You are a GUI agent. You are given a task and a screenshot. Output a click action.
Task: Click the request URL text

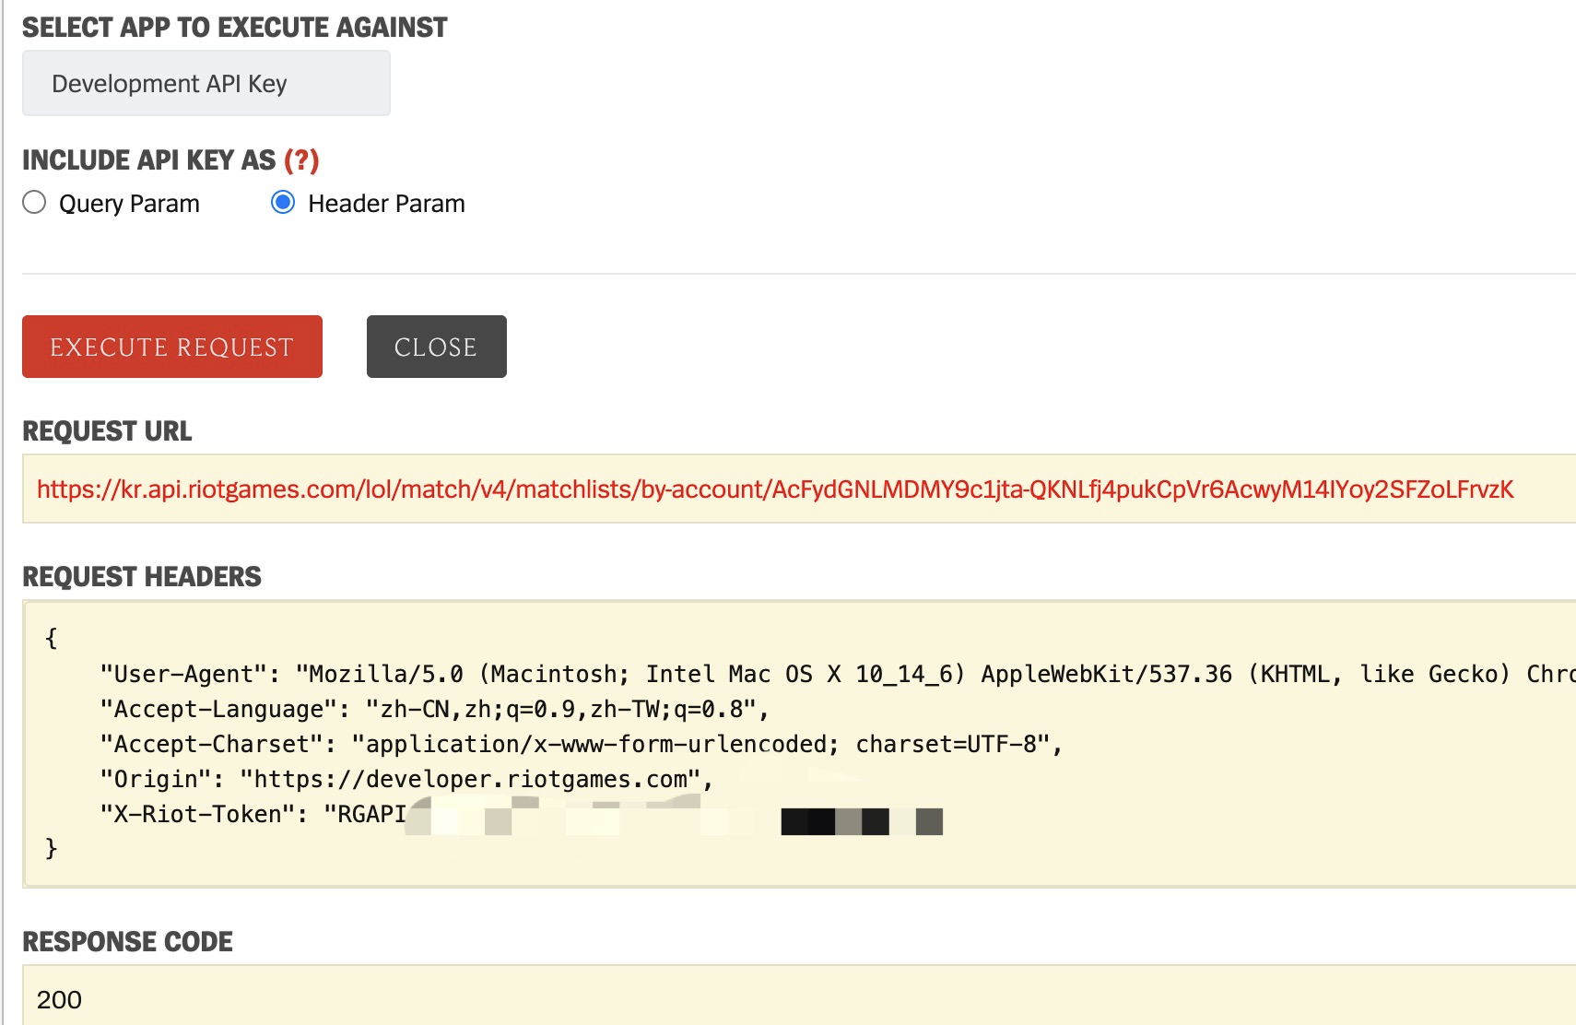click(775, 489)
